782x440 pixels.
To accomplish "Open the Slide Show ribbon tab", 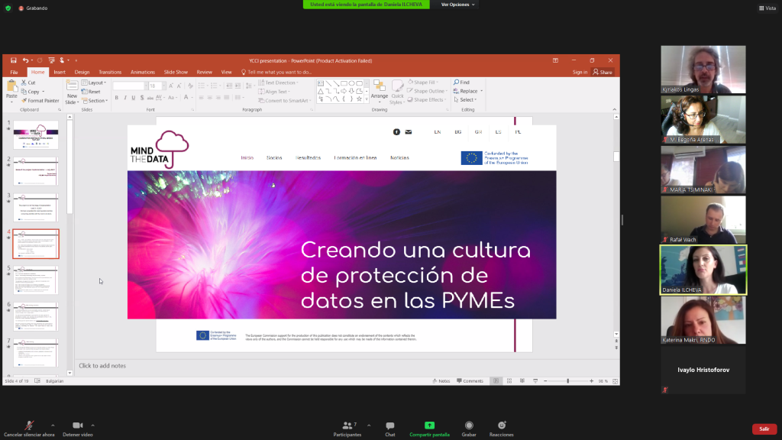I will click(x=176, y=72).
